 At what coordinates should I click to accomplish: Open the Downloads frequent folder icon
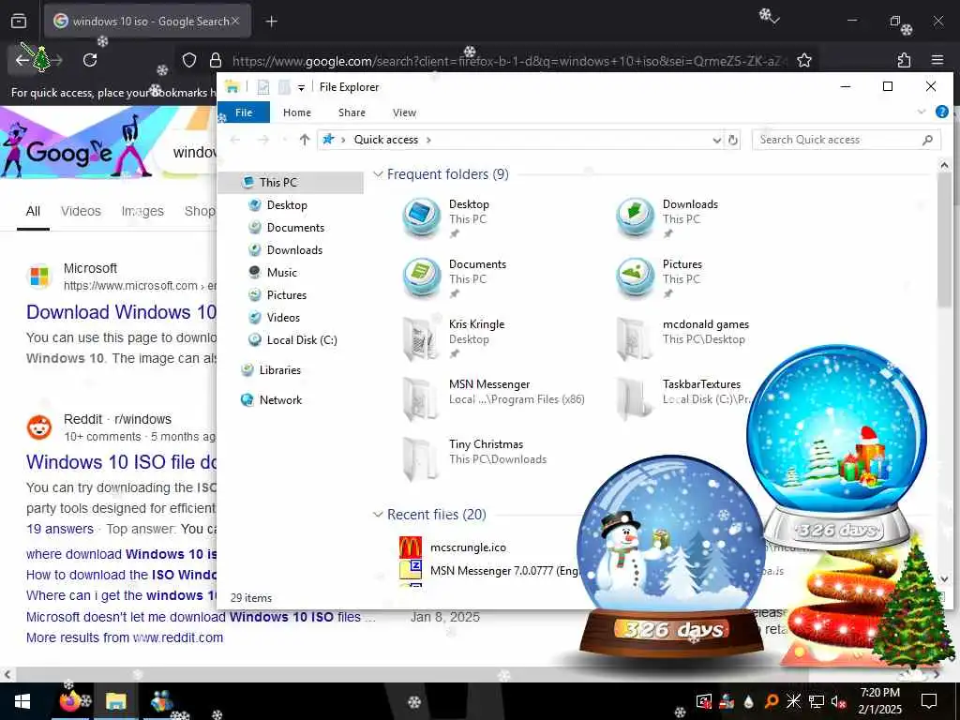635,217
